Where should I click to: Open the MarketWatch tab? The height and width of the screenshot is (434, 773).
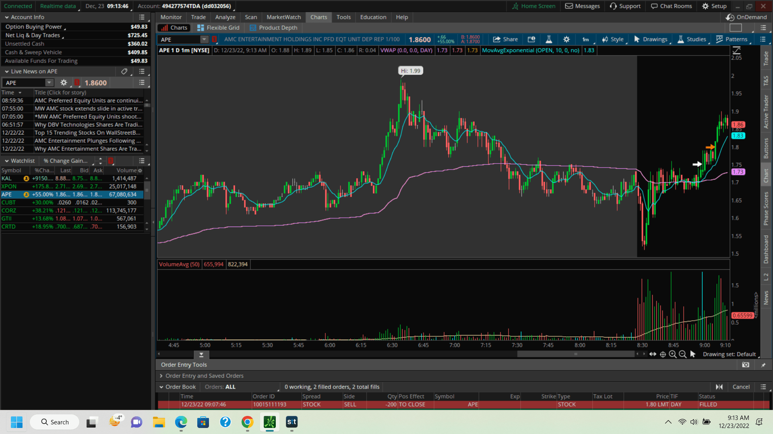point(283,17)
